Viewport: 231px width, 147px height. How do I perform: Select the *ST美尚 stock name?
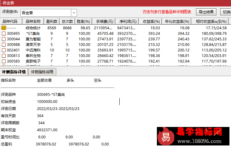(33, 34)
